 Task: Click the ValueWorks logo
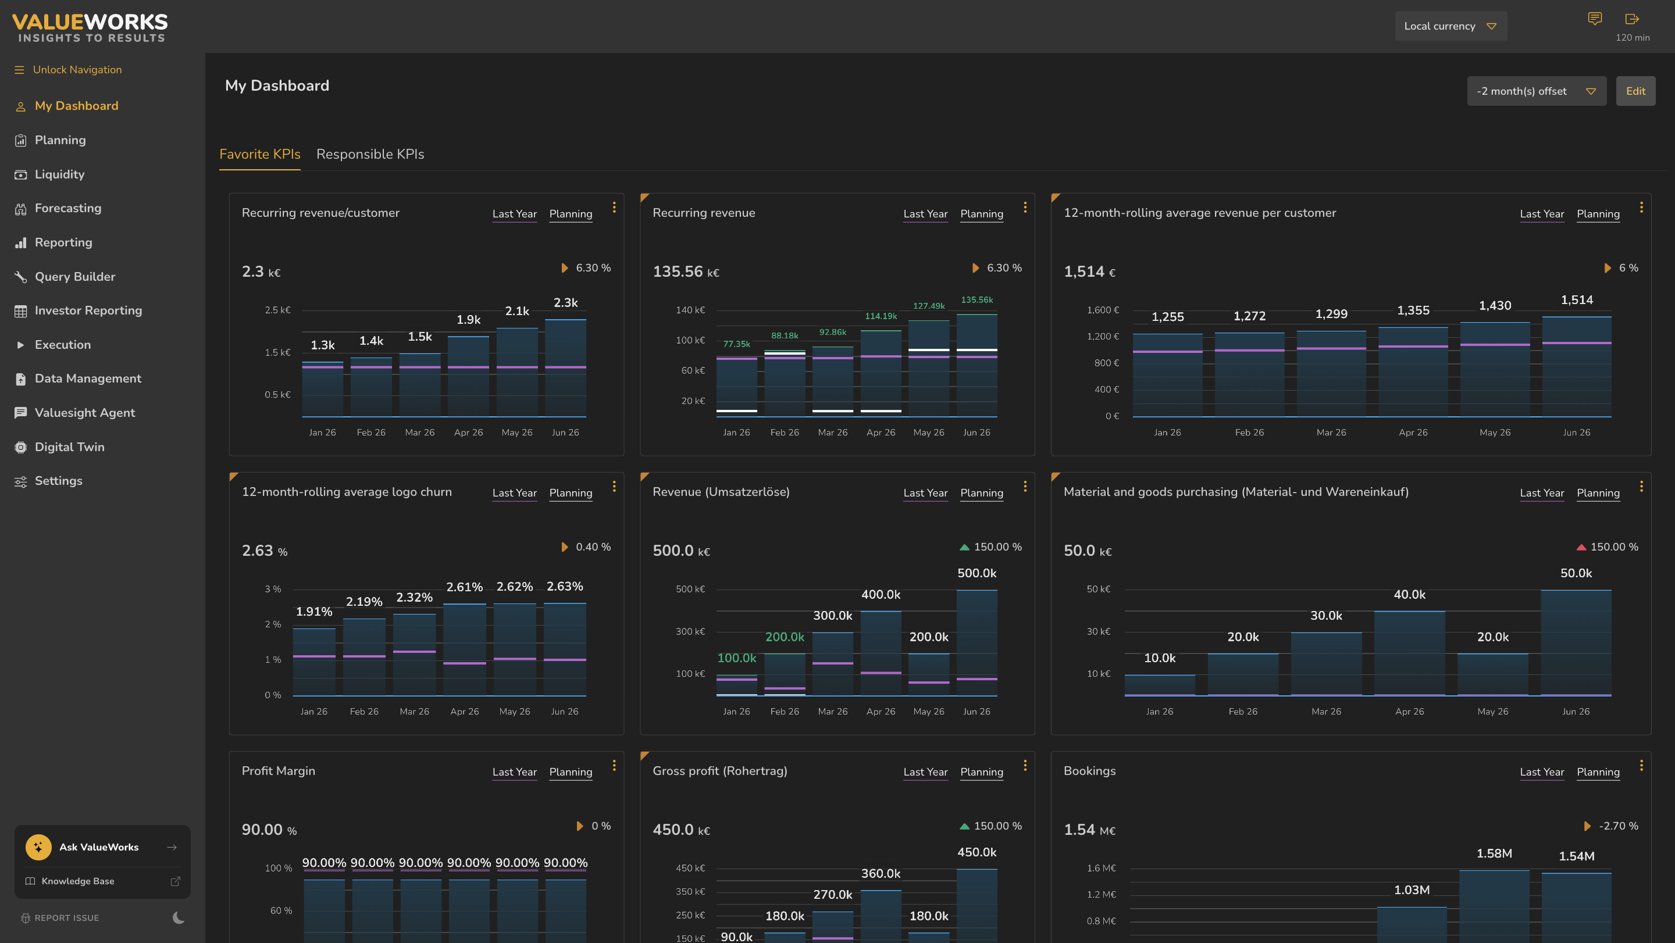click(90, 28)
